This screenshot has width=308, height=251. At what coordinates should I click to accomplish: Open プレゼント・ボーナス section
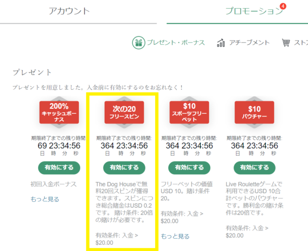(176, 43)
